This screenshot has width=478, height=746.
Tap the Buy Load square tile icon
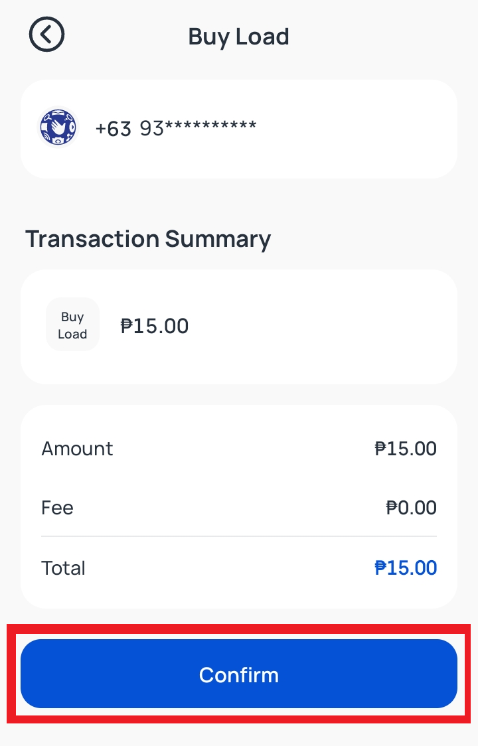[72, 325]
